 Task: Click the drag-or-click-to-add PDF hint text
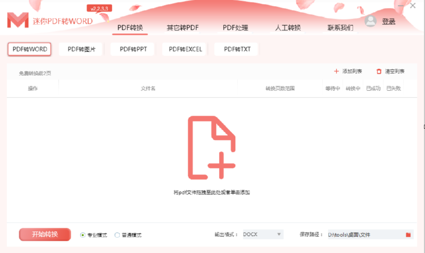click(x=211, y=192)
